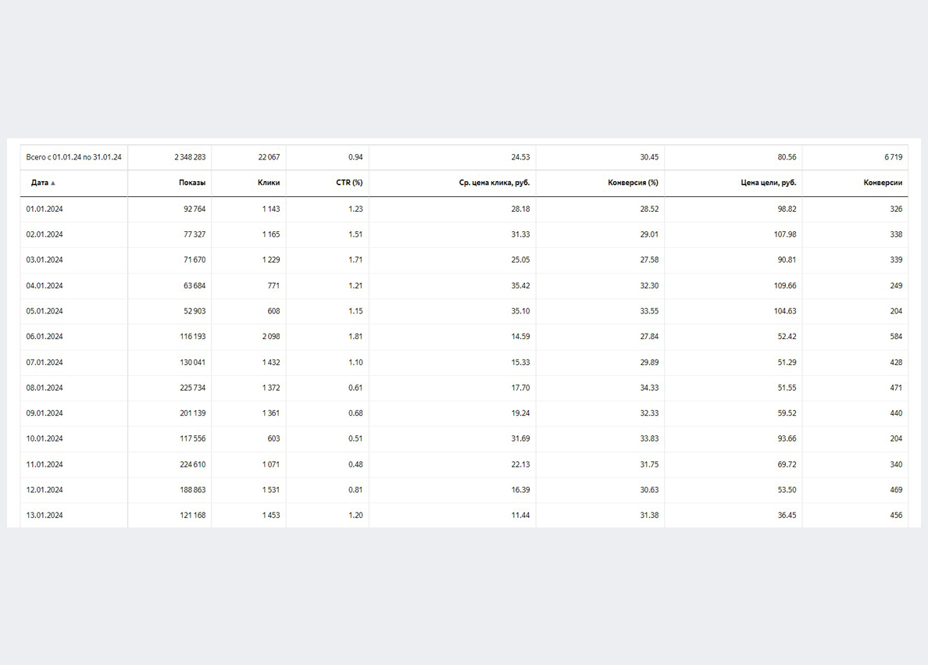The height and width of the screenshot is (665, 928).
Task: Click the 06.01.2024 date cell
Action: pos(44,337)
